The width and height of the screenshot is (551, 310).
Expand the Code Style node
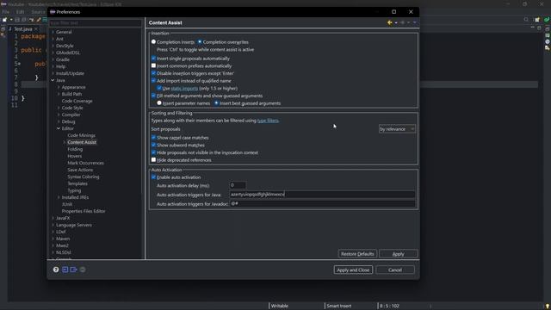point(59,108)
